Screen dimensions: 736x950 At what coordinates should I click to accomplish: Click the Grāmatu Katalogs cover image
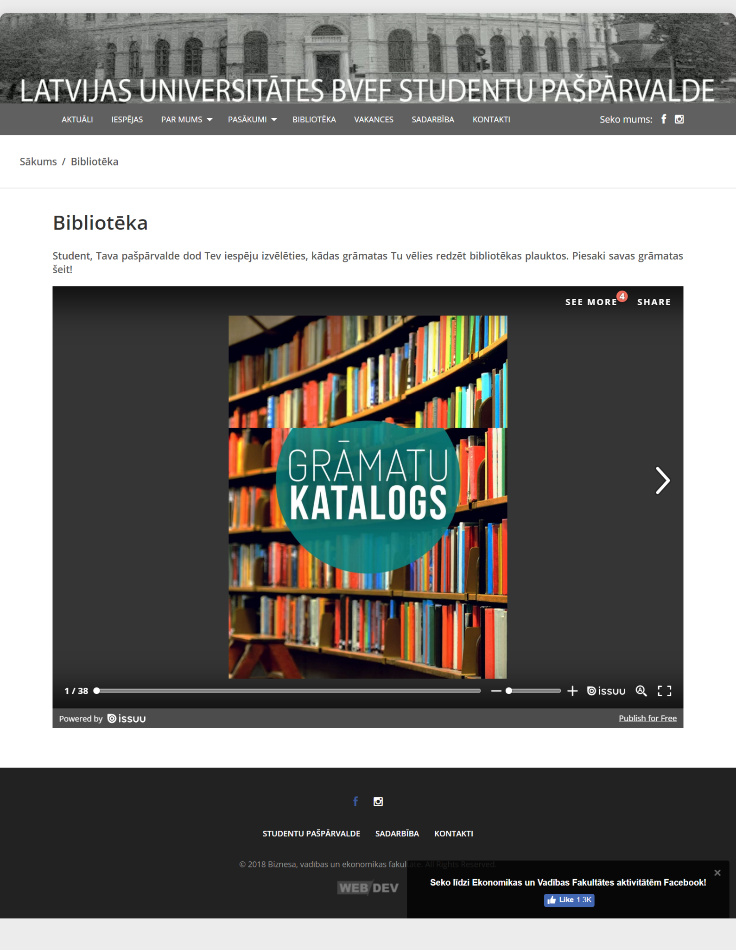pyautogui.click(x=368, y=496)
